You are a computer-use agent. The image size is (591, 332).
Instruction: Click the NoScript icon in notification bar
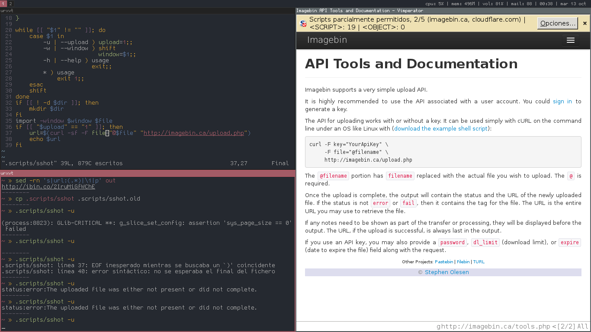point(303,23)
